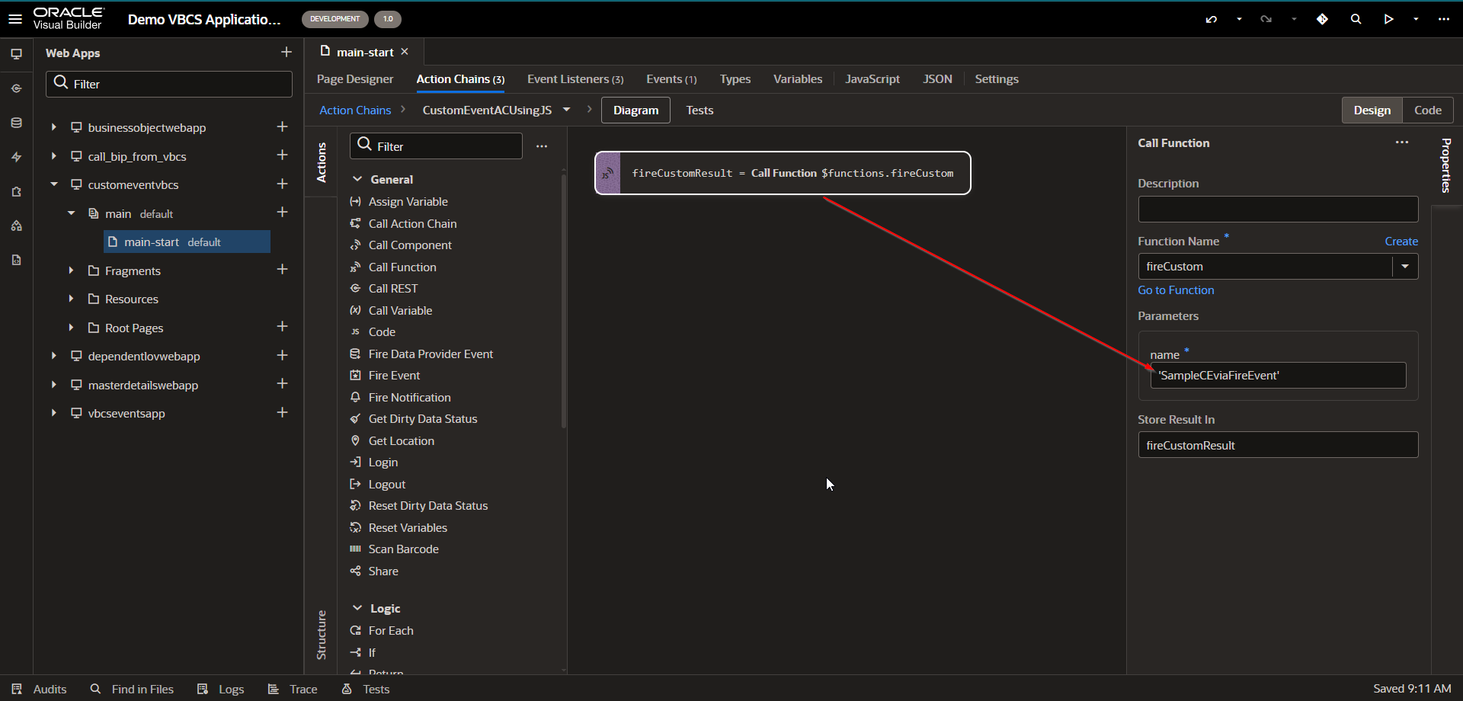Open the Settings tab
Image resolution: width=1463 pixels, height=701 pixels.
(x=997, y=79)
